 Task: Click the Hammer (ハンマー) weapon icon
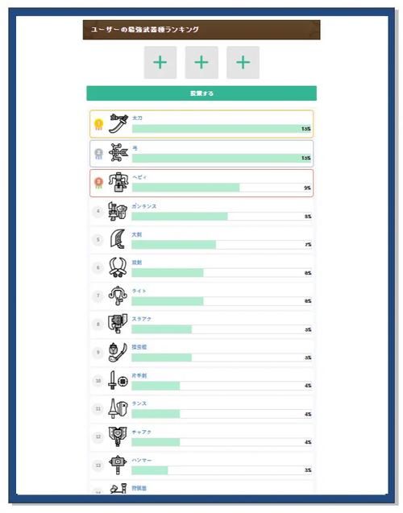[x=118, y=465]
